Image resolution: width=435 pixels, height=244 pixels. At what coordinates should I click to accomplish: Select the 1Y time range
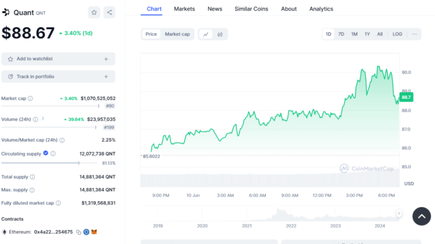[368, 34]
